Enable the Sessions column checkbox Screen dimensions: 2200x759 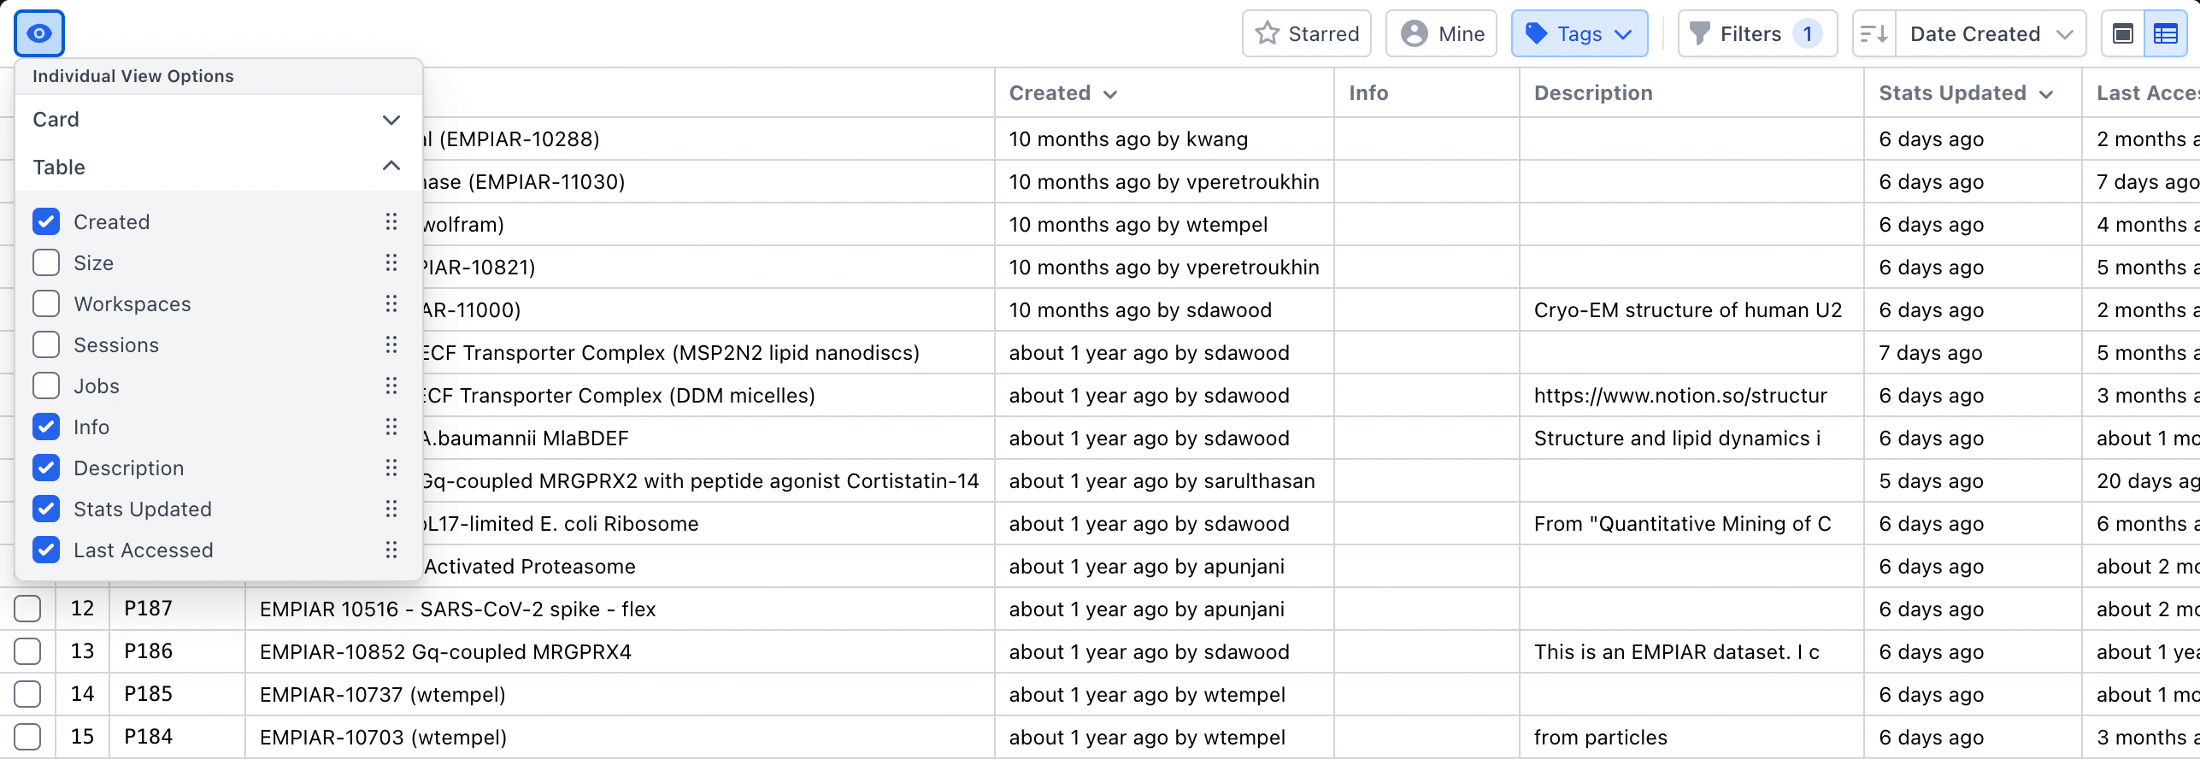point(46,345)
